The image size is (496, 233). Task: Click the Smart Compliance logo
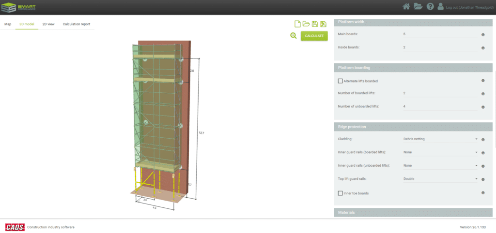coord(18,7)
